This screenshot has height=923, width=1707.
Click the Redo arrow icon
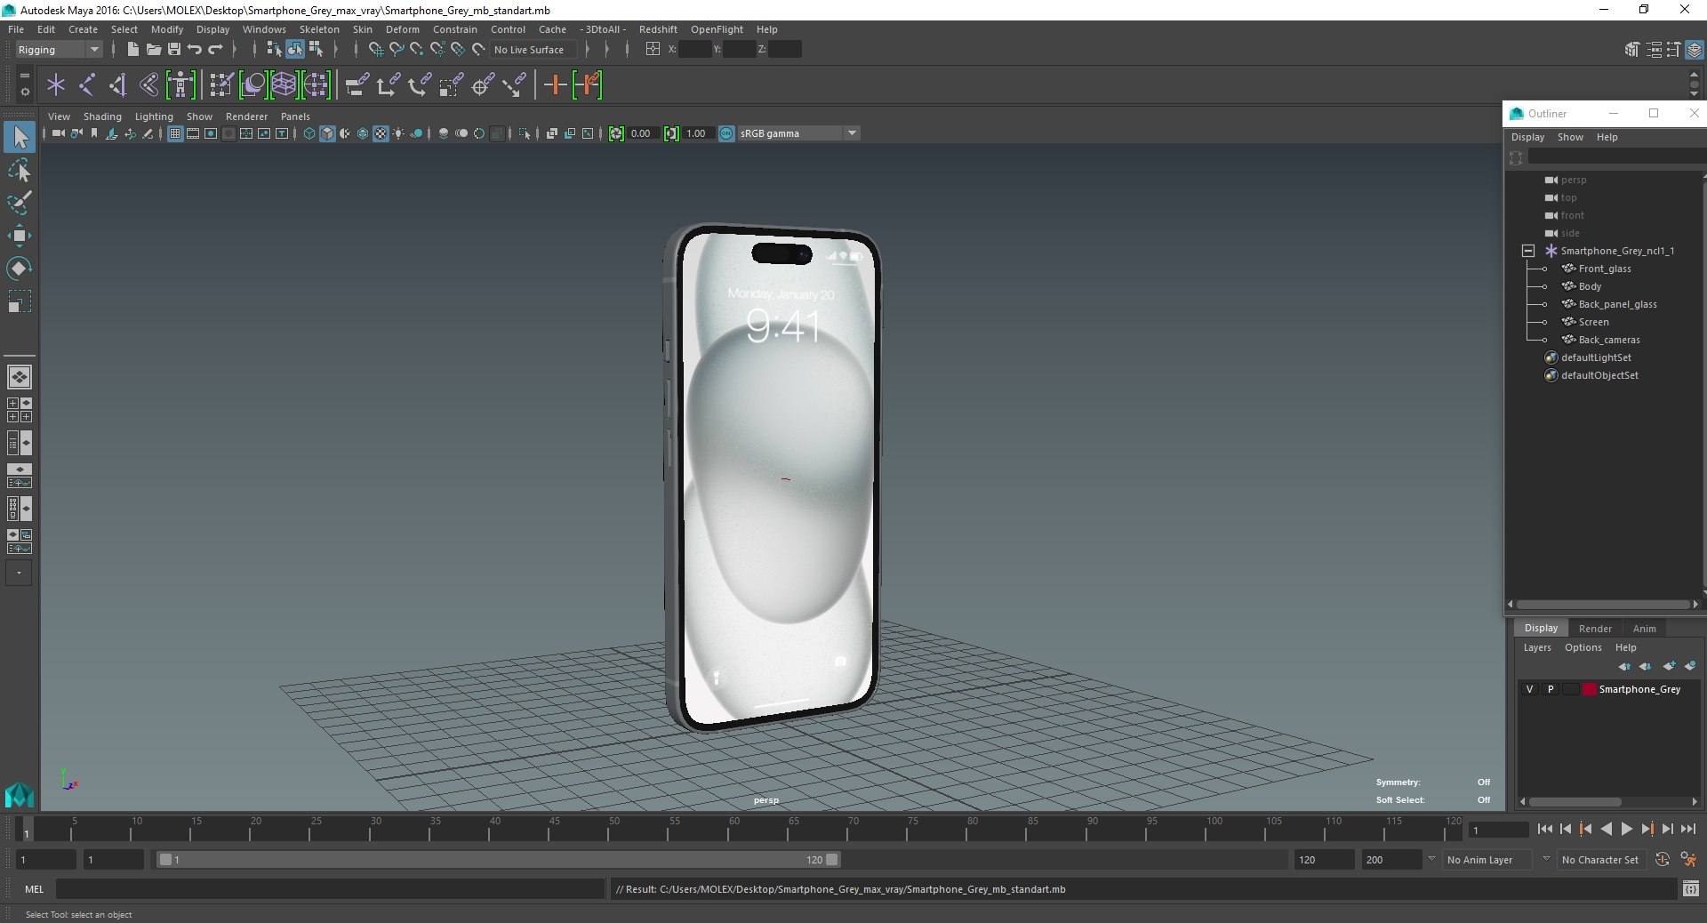click(x=215, y=49)
